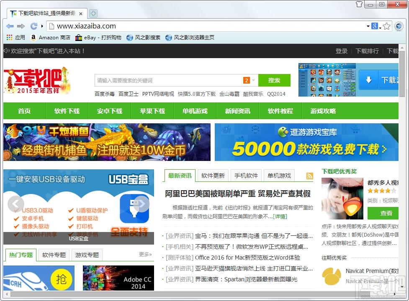The width and height of the screenshot is (409, 301).
Task: Open 百度杀毒 hot keyword link
Action: click(104, 94)
